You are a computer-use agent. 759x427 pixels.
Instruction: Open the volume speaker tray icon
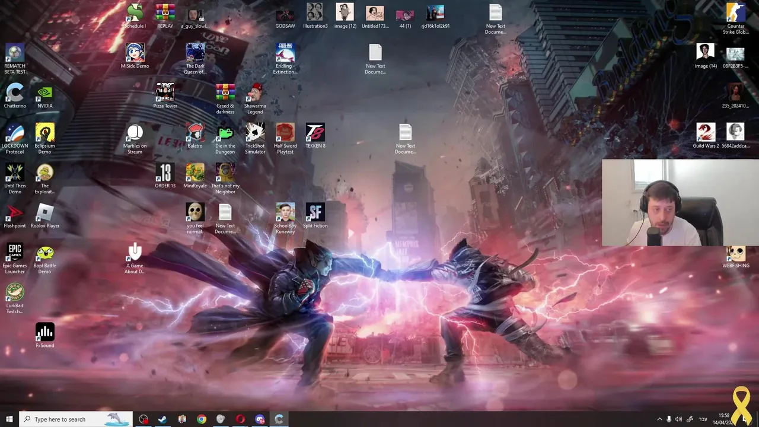tap(678, 419)
